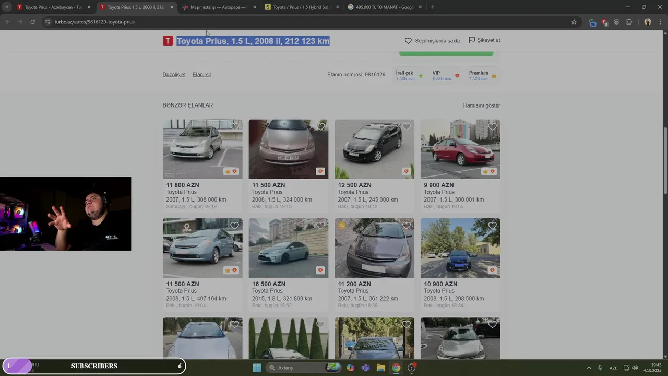
Task: Click the ON extension icon
Action: [592, 22]
